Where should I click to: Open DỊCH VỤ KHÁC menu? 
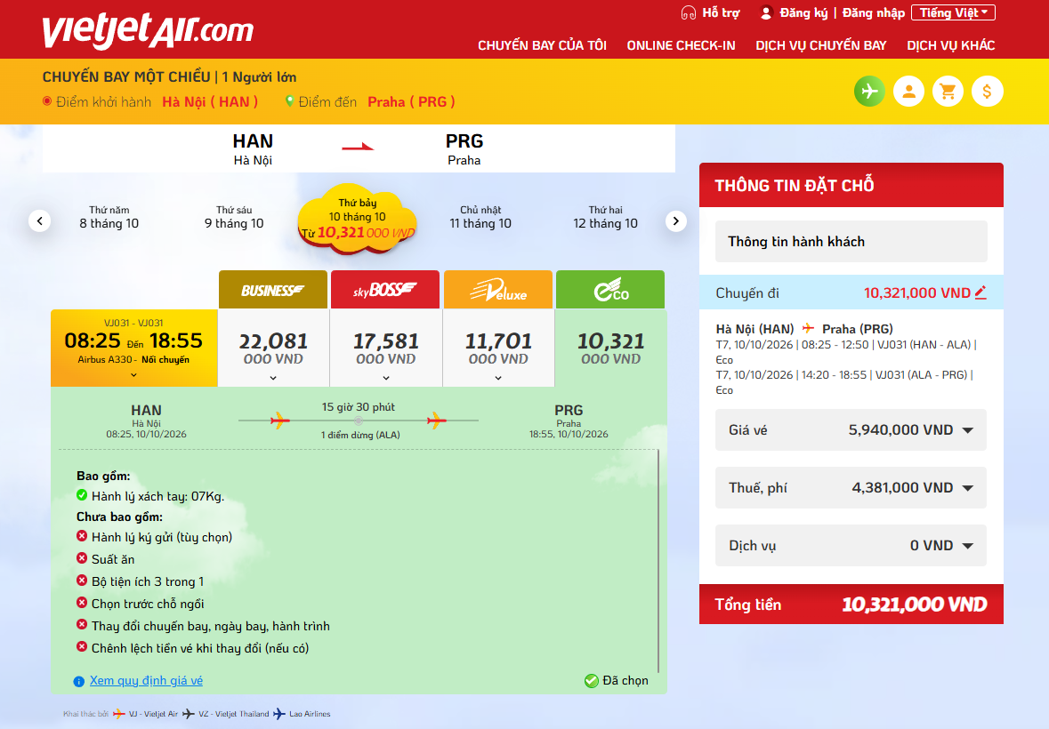(x=950, y=45)
